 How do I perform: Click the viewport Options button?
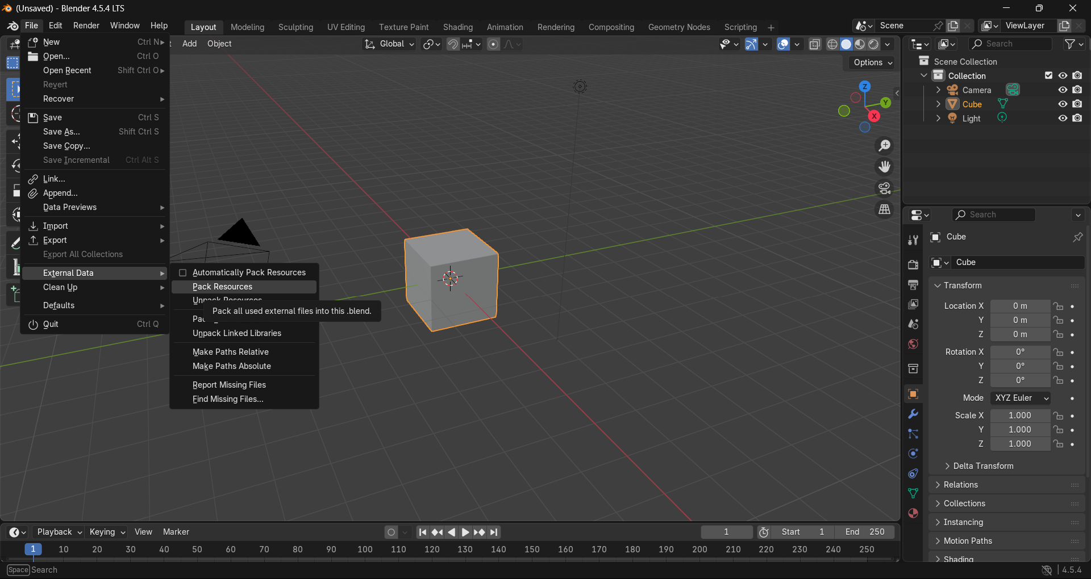point(872,62)
